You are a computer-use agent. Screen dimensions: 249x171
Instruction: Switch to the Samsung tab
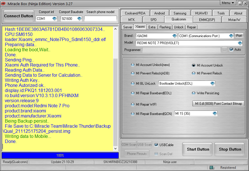[x=180, y=13]
